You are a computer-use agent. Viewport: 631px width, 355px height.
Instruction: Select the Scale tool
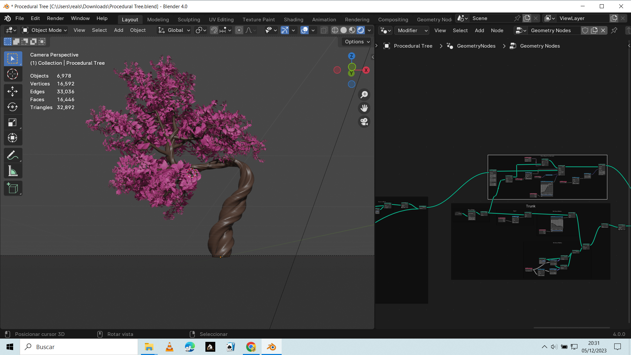[x=12, y=123]
